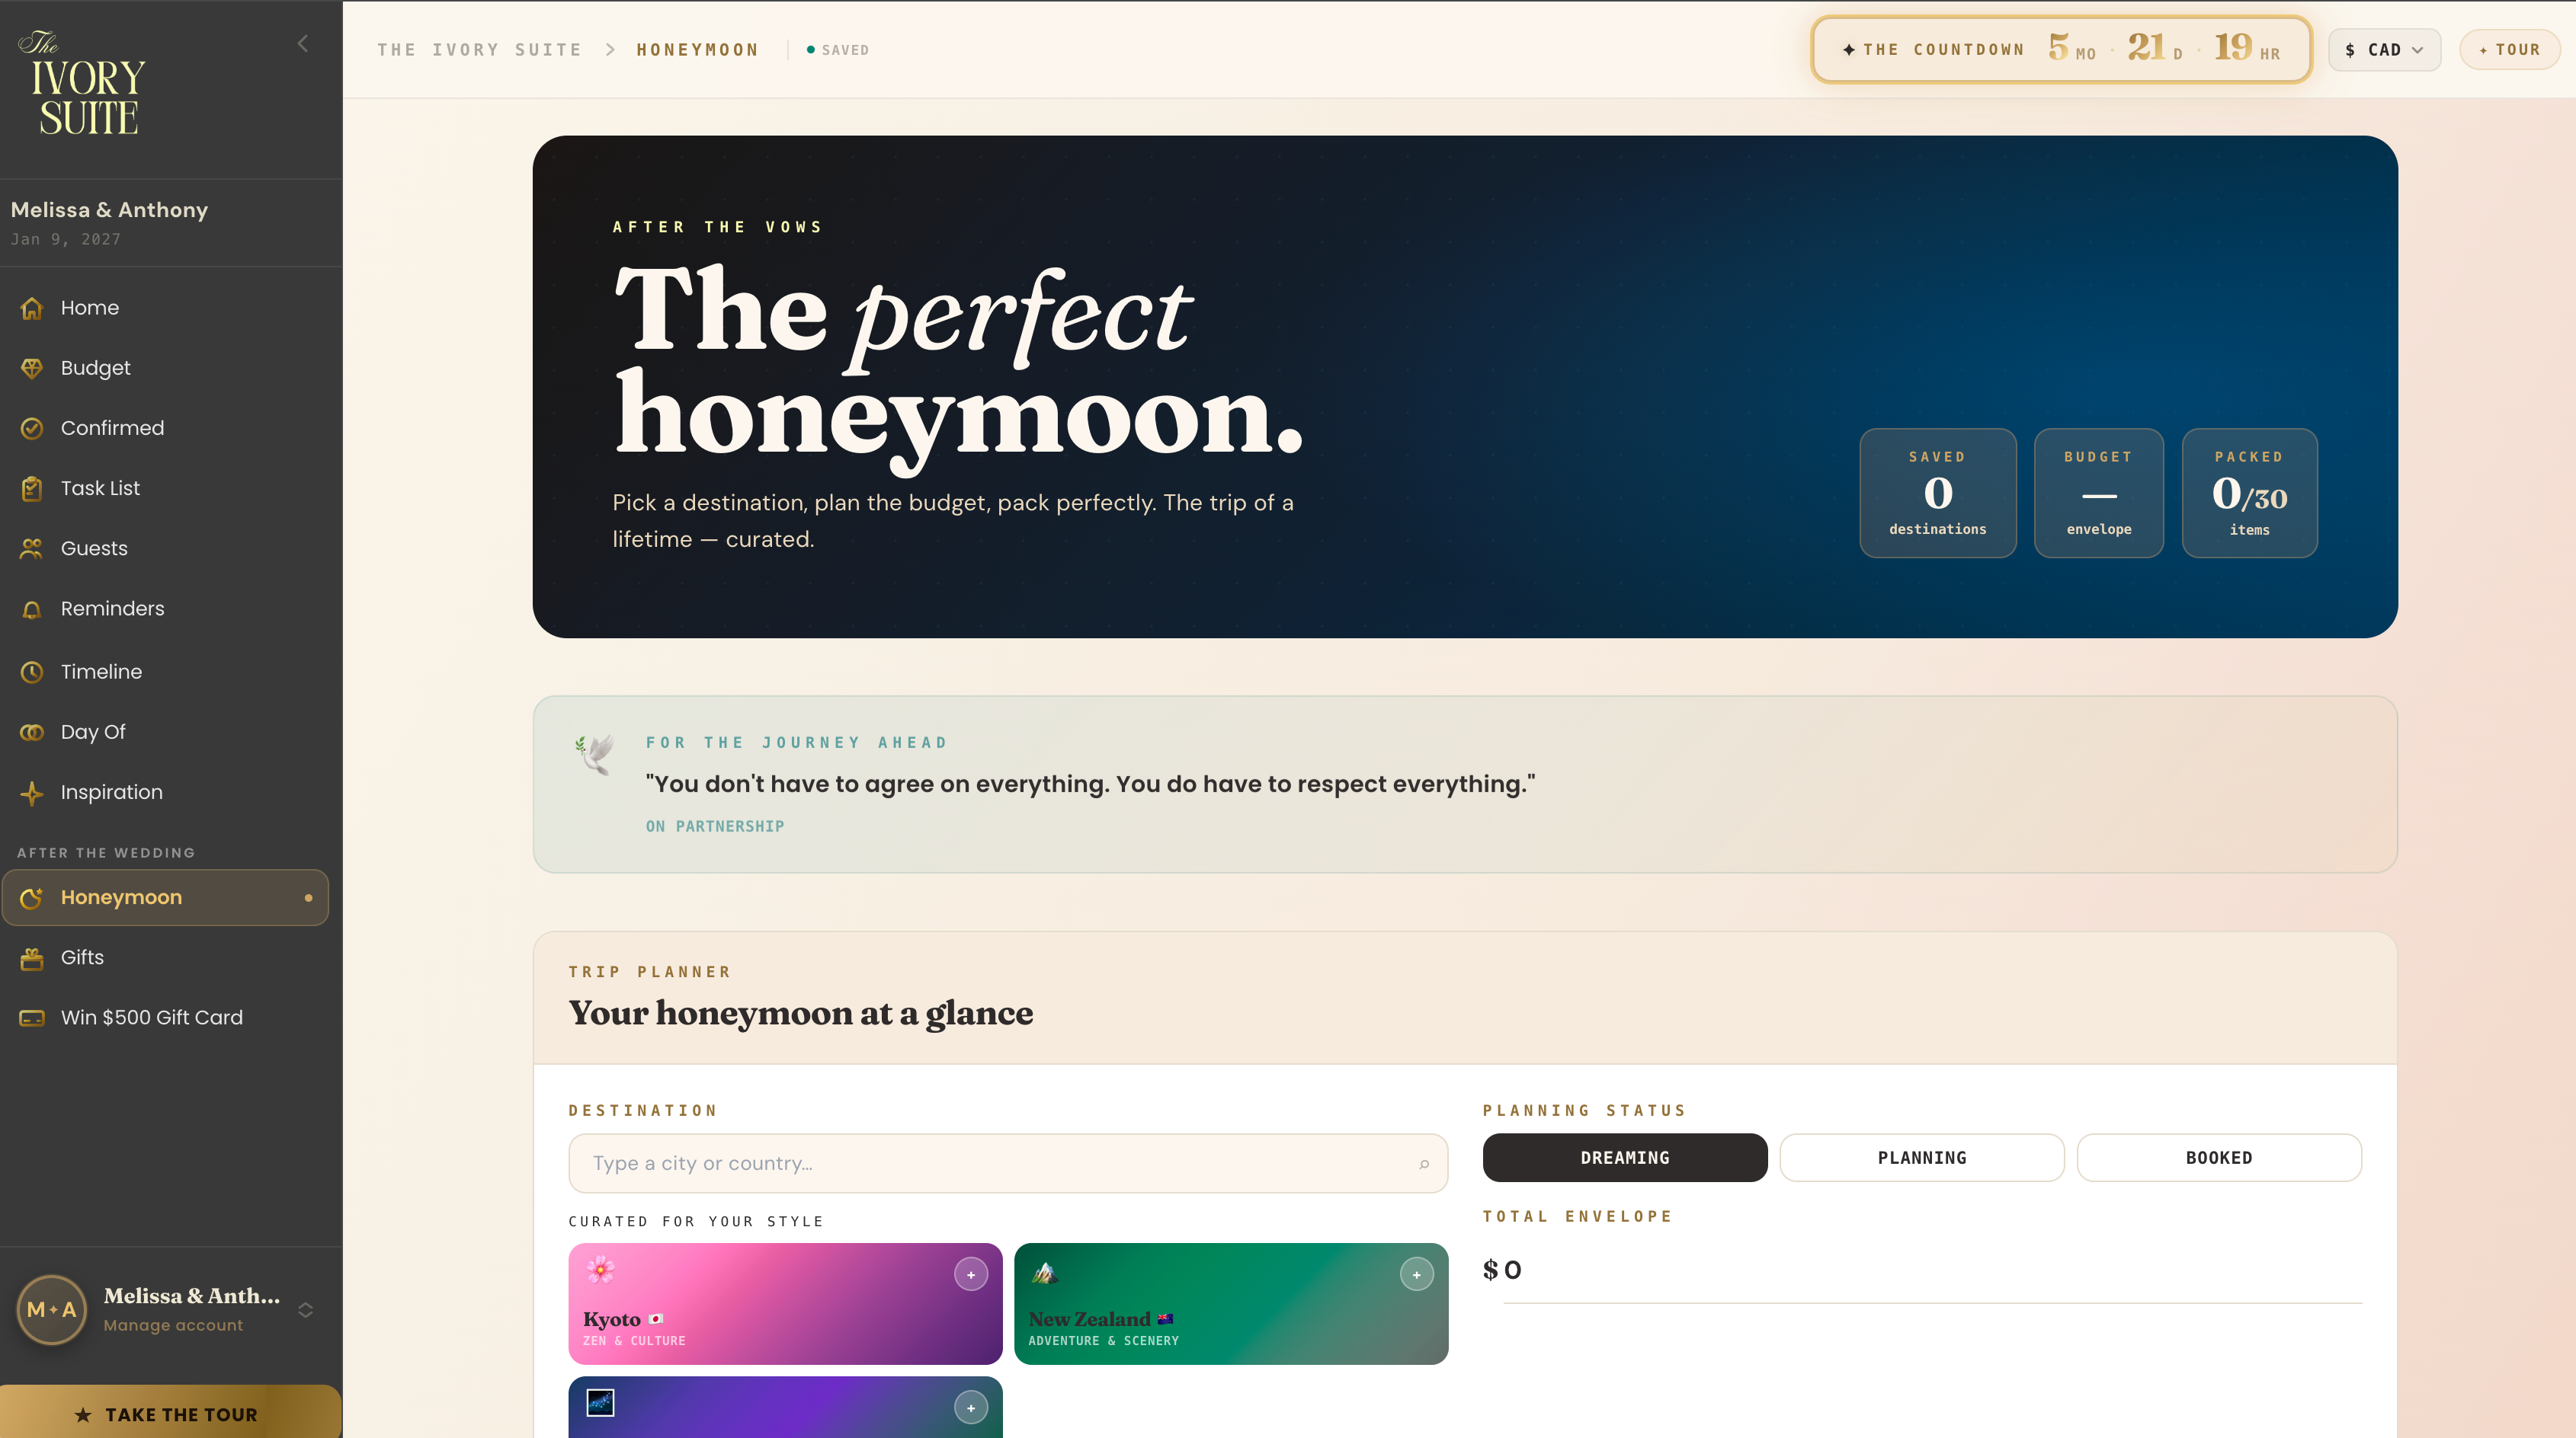Select the Kyoto destination card
2576x1438 pixels.
tap(785, 1303)
